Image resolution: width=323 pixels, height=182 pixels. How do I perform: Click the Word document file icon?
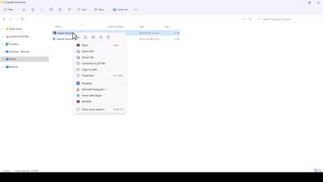(55, 39)
